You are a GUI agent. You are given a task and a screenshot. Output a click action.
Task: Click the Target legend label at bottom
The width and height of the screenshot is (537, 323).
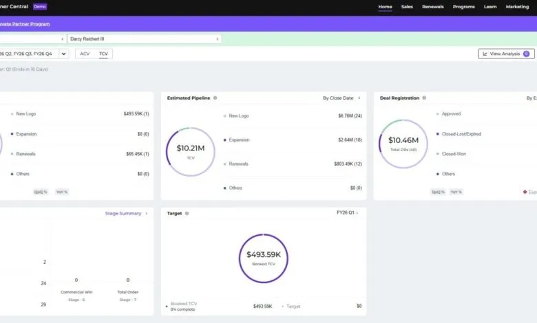tap(293, 307)
